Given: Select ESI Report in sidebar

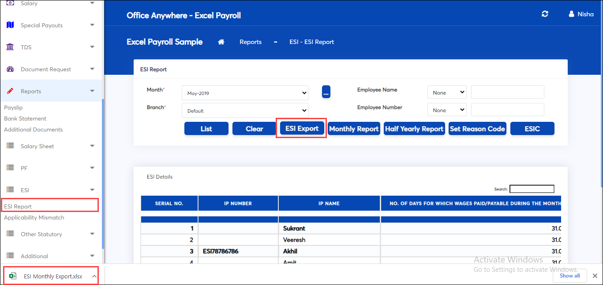Looking at the screenshot, I should [x=18, y=206].
